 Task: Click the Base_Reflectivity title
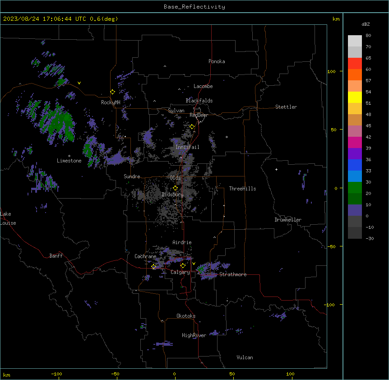194,7
